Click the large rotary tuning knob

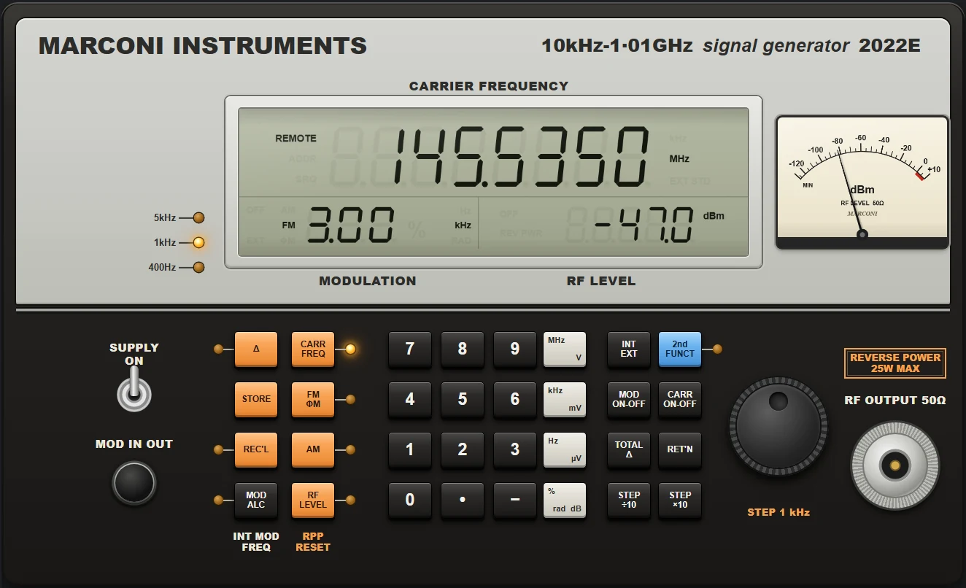778,427
